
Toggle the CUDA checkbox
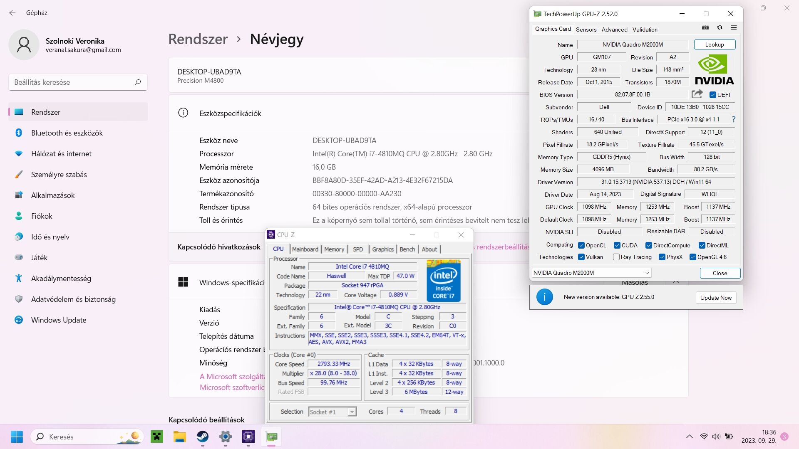pos(617,245)
